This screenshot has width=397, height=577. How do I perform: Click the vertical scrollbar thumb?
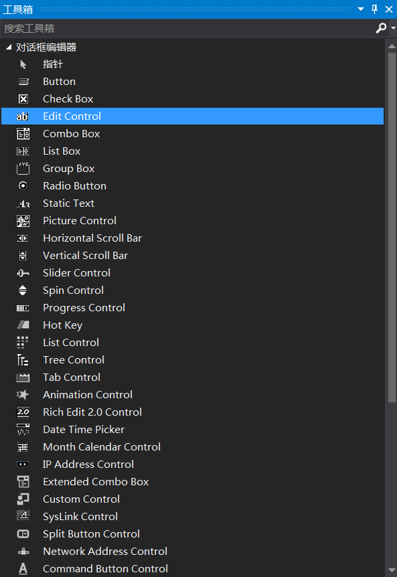(x=392, y=228)
